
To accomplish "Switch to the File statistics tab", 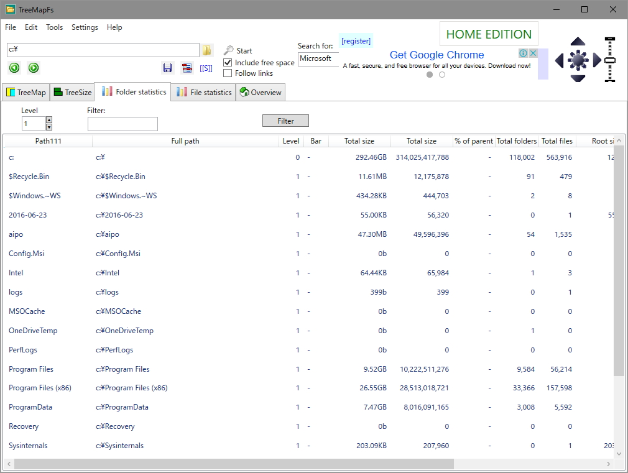I will tap(203, 92).
